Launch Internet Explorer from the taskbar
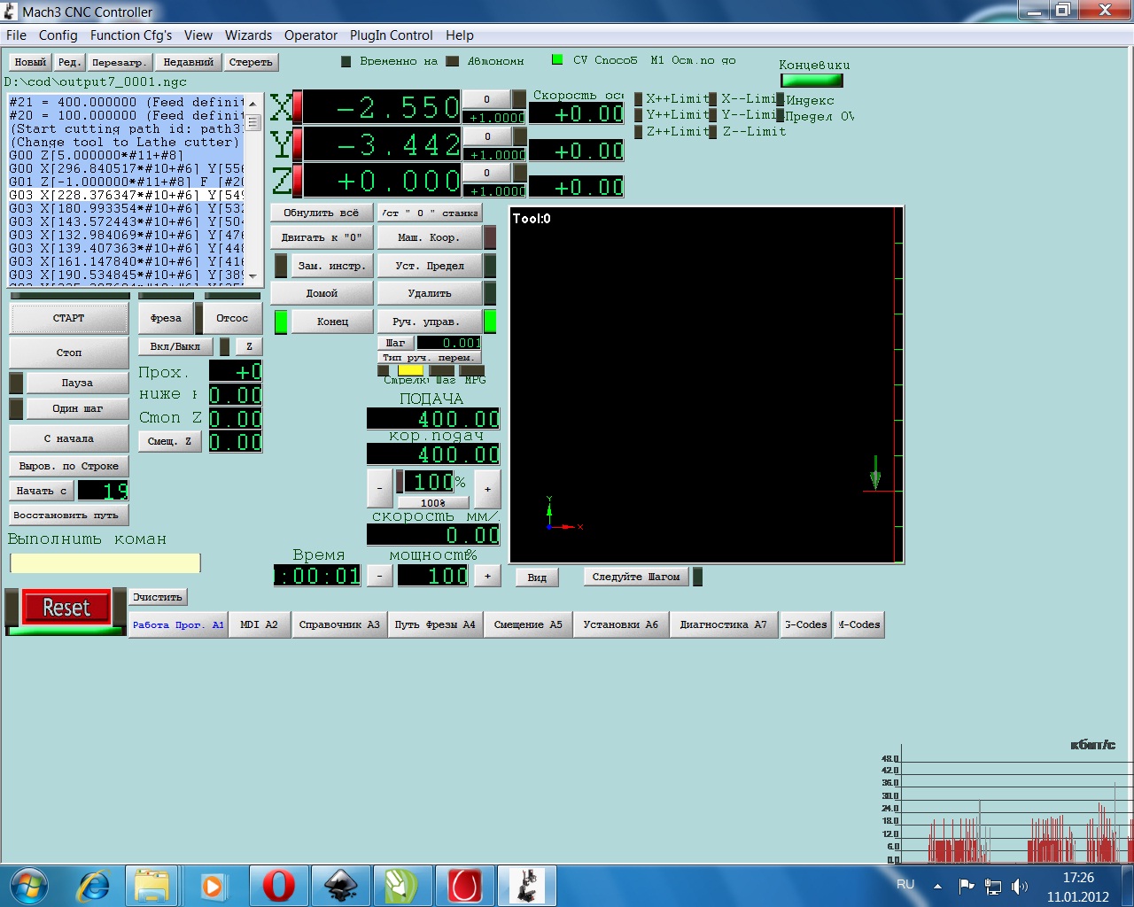This screenshot has height=907, width=1134. (x=94, y=886)
